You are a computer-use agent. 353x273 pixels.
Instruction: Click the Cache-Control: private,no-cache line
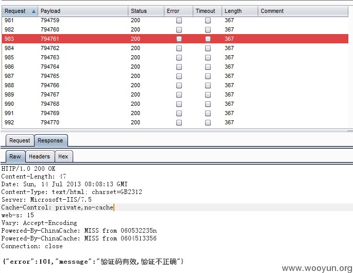57,207
